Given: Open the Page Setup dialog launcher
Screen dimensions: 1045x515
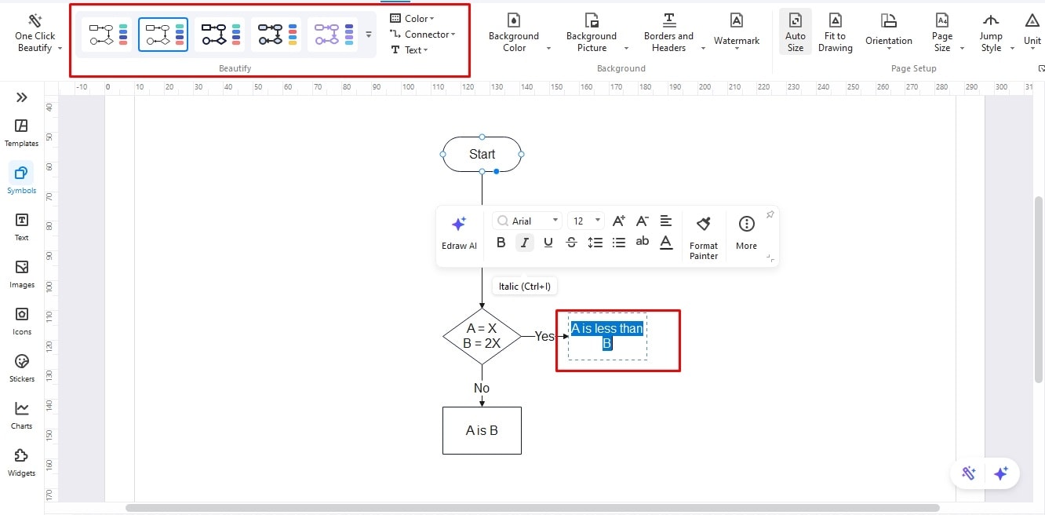Looking at the screenshot, I should pyautogui.click(x=1041, y=69).
